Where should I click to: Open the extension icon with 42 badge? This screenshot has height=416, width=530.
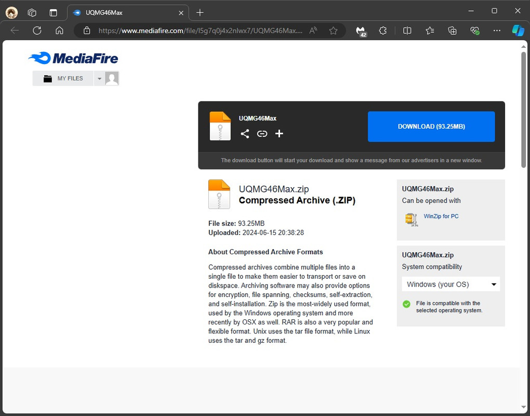361,31
